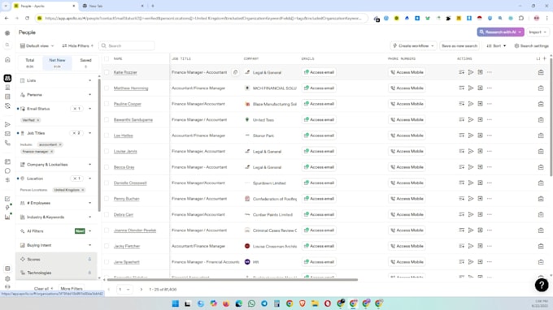Add a table column with plus icon
The image size is (553, 310).
pyautogui.click(x=545, y=58)
